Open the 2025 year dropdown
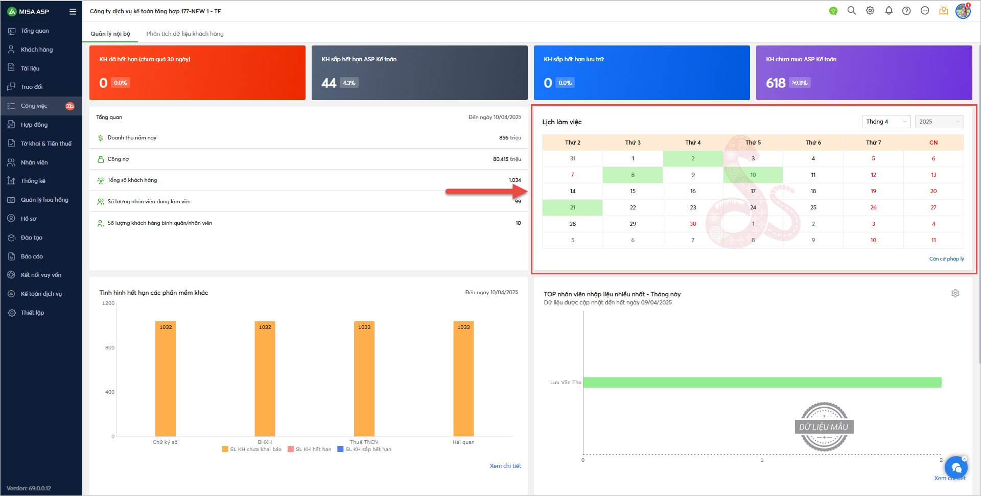 [x=939, y=122]
